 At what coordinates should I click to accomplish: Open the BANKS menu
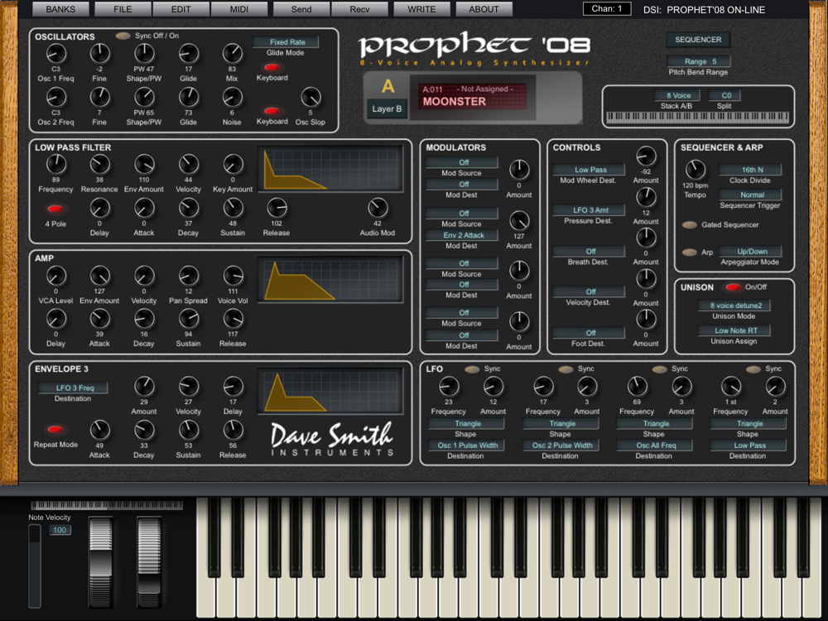click(x=60, y=10)
